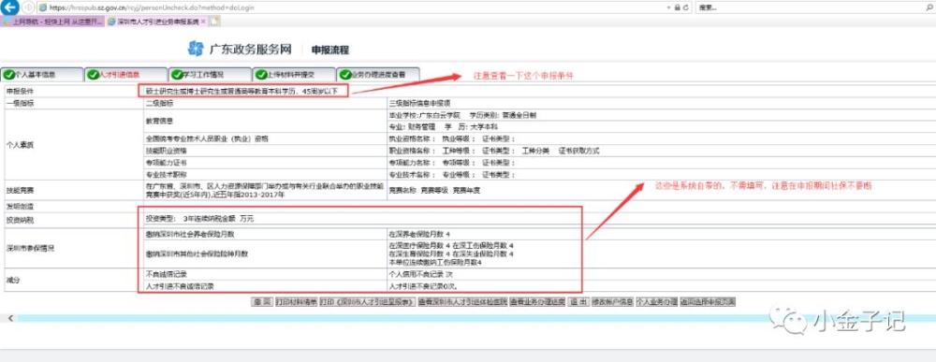Image resolution: width=936 pixels, height=362 pixels.
Task: Click the horizontal scrollbar left arrow
Action: coord(10,318)
